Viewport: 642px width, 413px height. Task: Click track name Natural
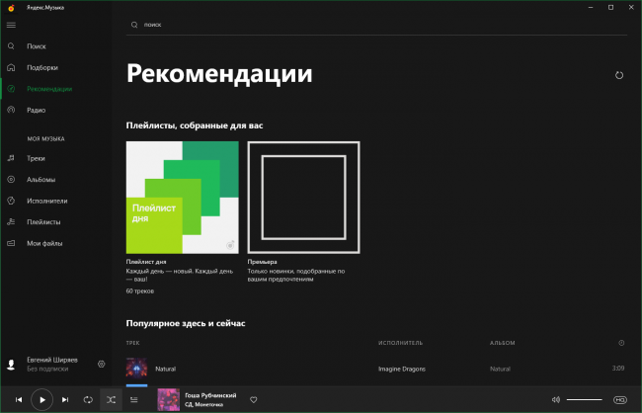click(x=165, y=369)
